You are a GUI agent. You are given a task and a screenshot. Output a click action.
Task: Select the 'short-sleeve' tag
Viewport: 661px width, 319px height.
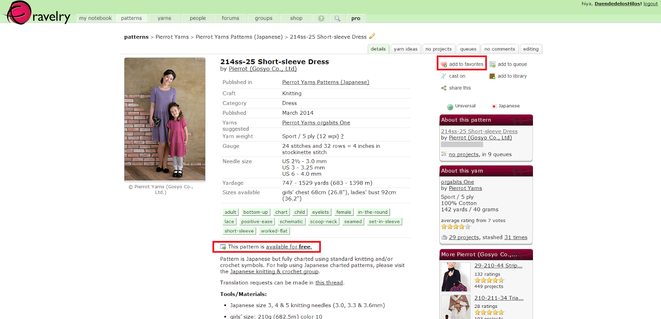click(x=239, y=231)
